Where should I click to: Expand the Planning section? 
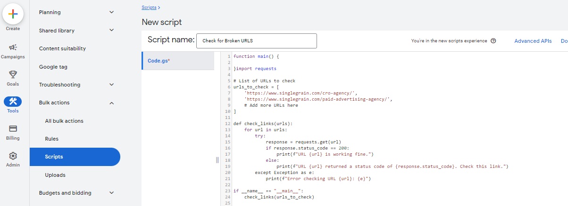click(x=111, y=12)
